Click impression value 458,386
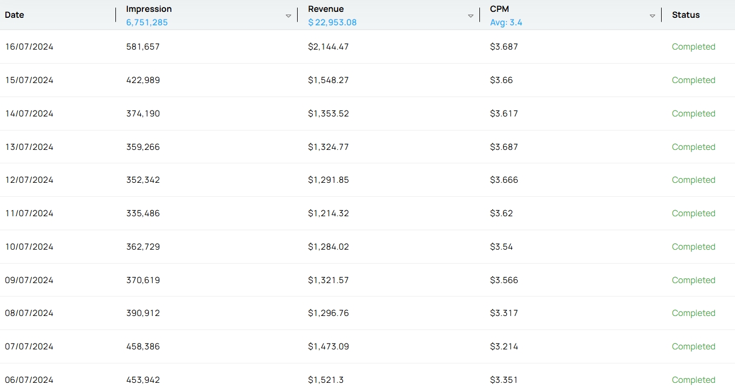This screenshot has height=392, width=735. point(143,347)
